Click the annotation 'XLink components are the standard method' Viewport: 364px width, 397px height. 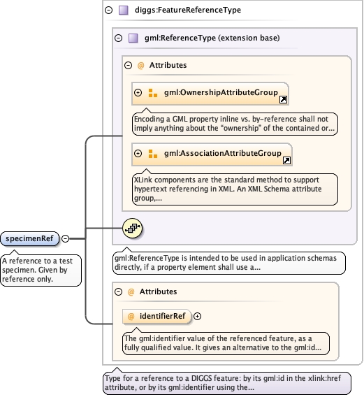235,189
